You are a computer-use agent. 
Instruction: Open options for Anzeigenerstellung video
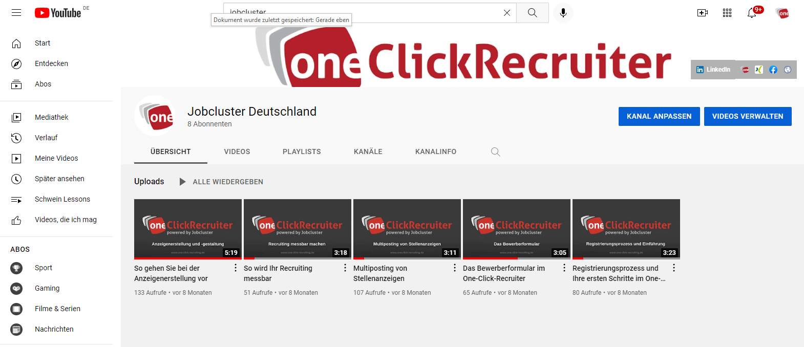point(236,268)
